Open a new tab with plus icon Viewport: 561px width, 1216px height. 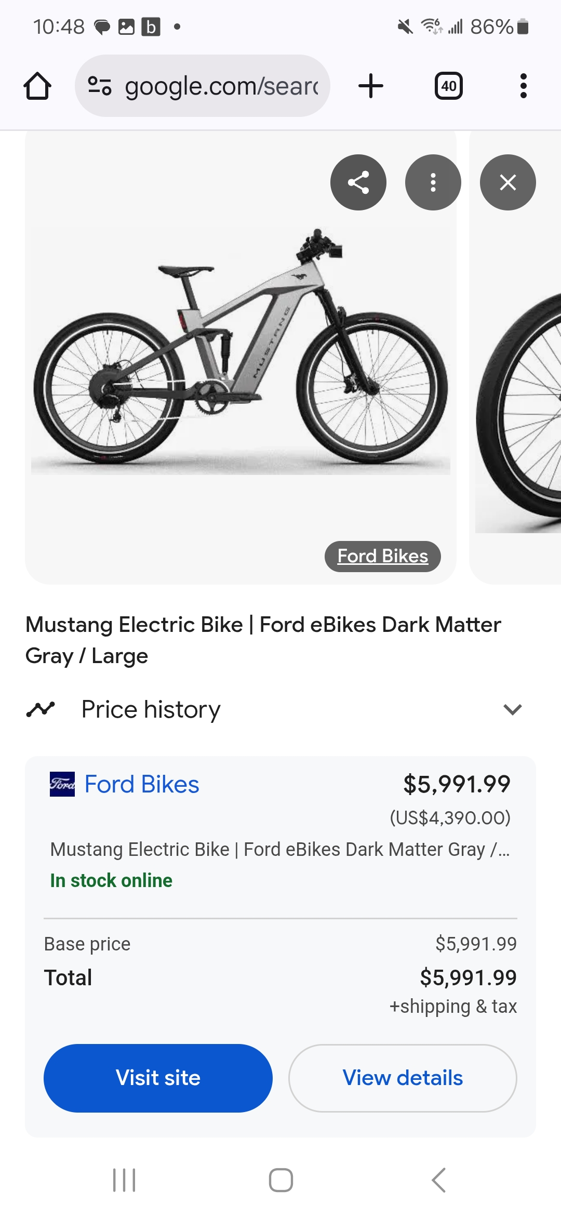(371, 86)
